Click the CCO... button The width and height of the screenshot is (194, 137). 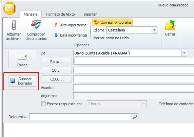pyautogui.click(x=56, y=79)
